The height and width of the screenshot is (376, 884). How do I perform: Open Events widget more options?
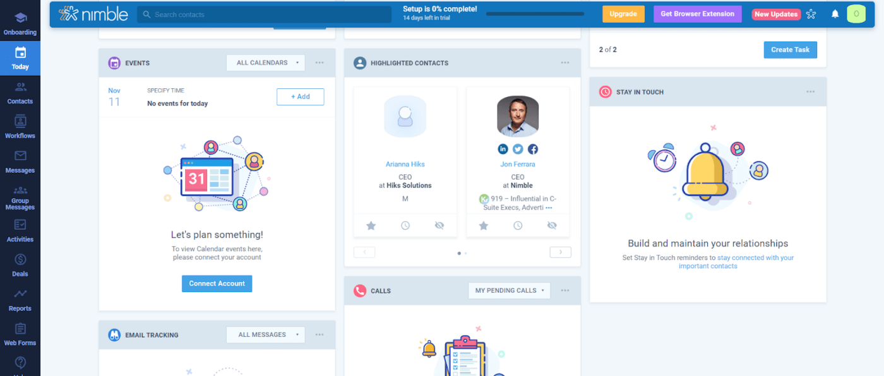[320, 63]
